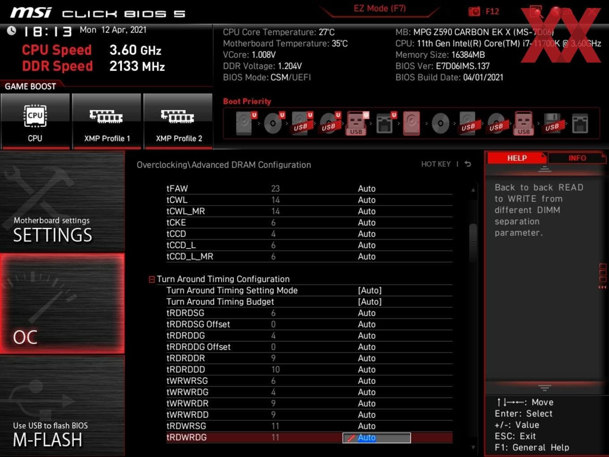Image resolution: width=609 pixels, height=457 pixels.
Task: Open Turn Around Timing Setting Mode [Auto] dropdown
Action: coord(370,290)
